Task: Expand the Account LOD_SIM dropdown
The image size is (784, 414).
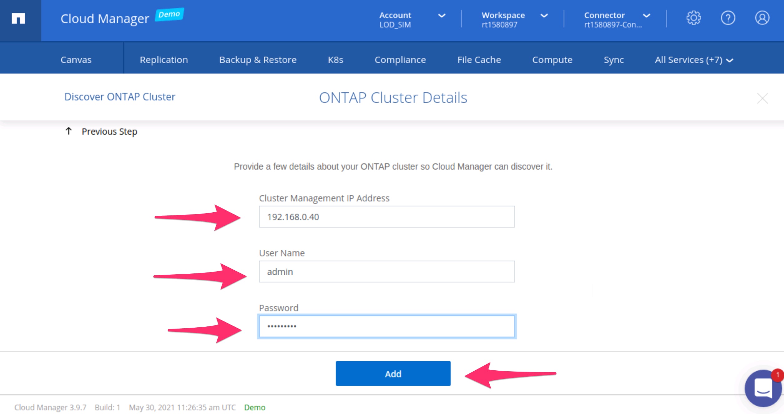Action: pyautogui.click(x=441, y=16)
